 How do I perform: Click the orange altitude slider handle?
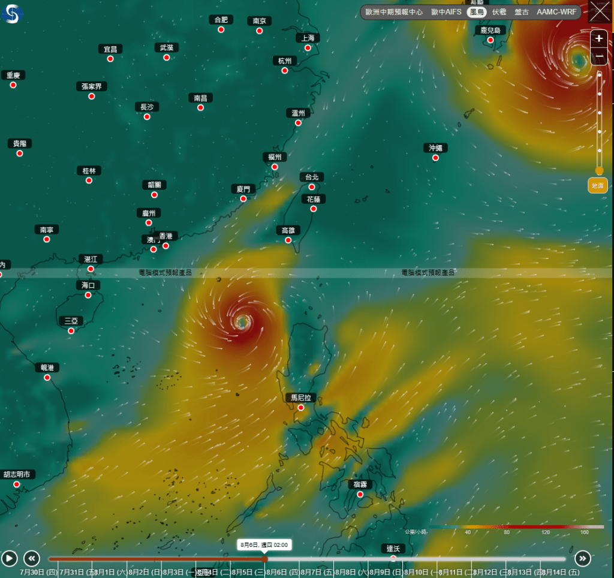[x=599, y=170]
